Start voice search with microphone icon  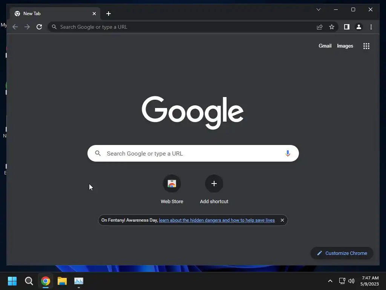coord(288,153)
